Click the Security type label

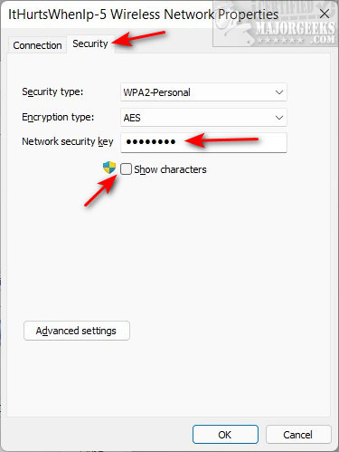coord(52,91)
